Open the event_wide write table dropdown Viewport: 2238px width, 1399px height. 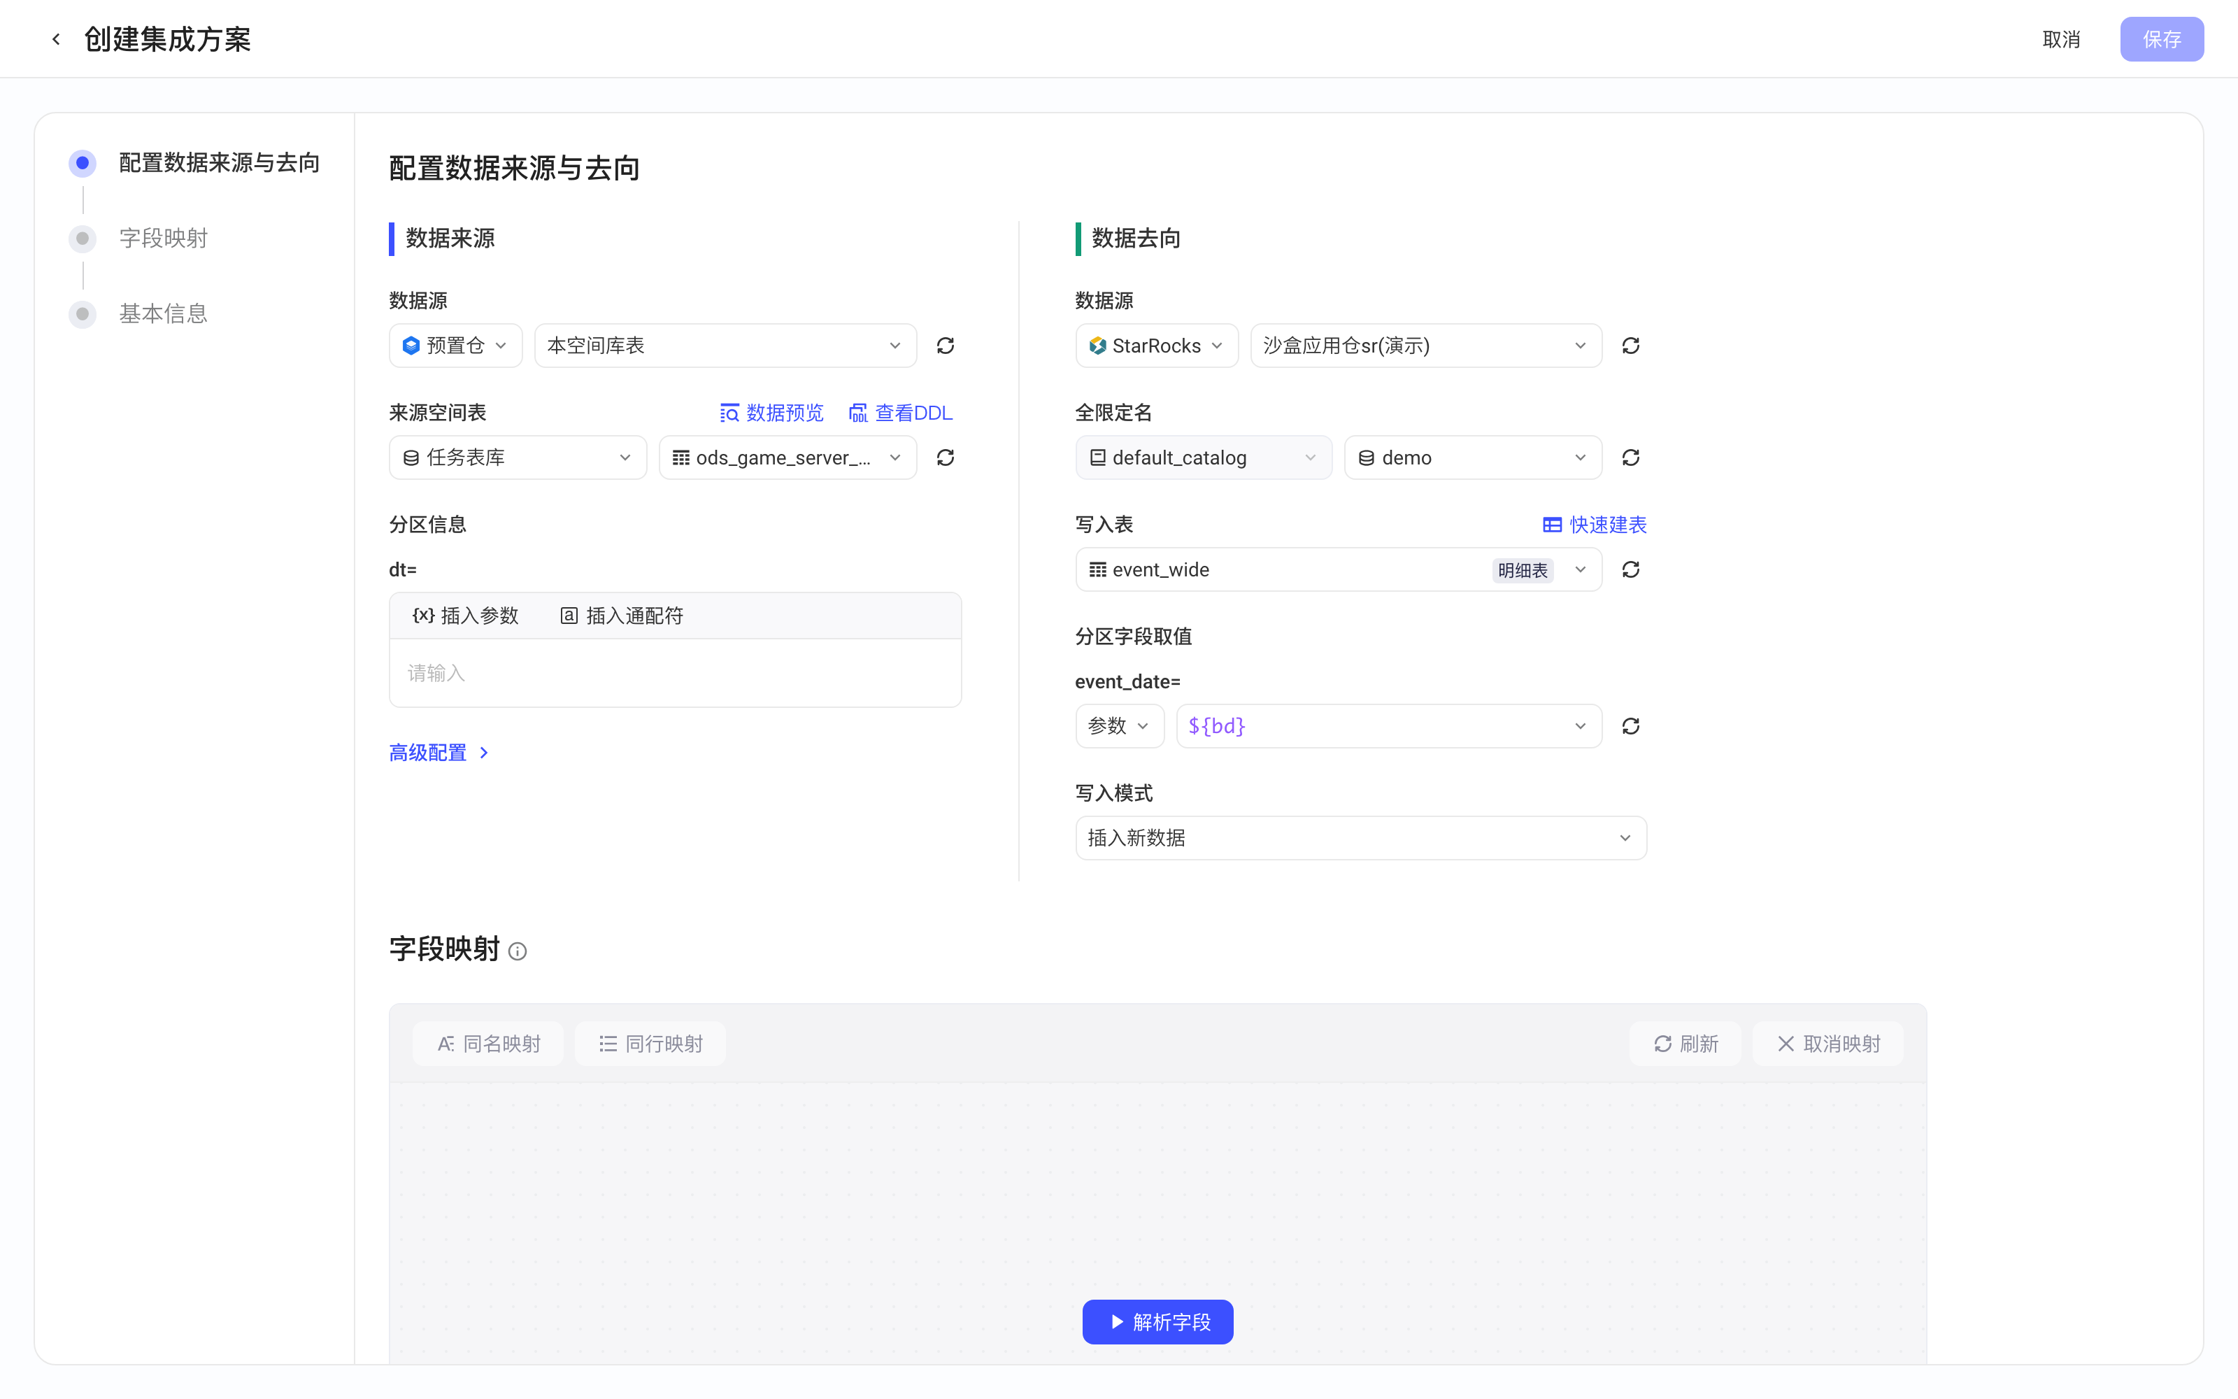pos(1338,569)
